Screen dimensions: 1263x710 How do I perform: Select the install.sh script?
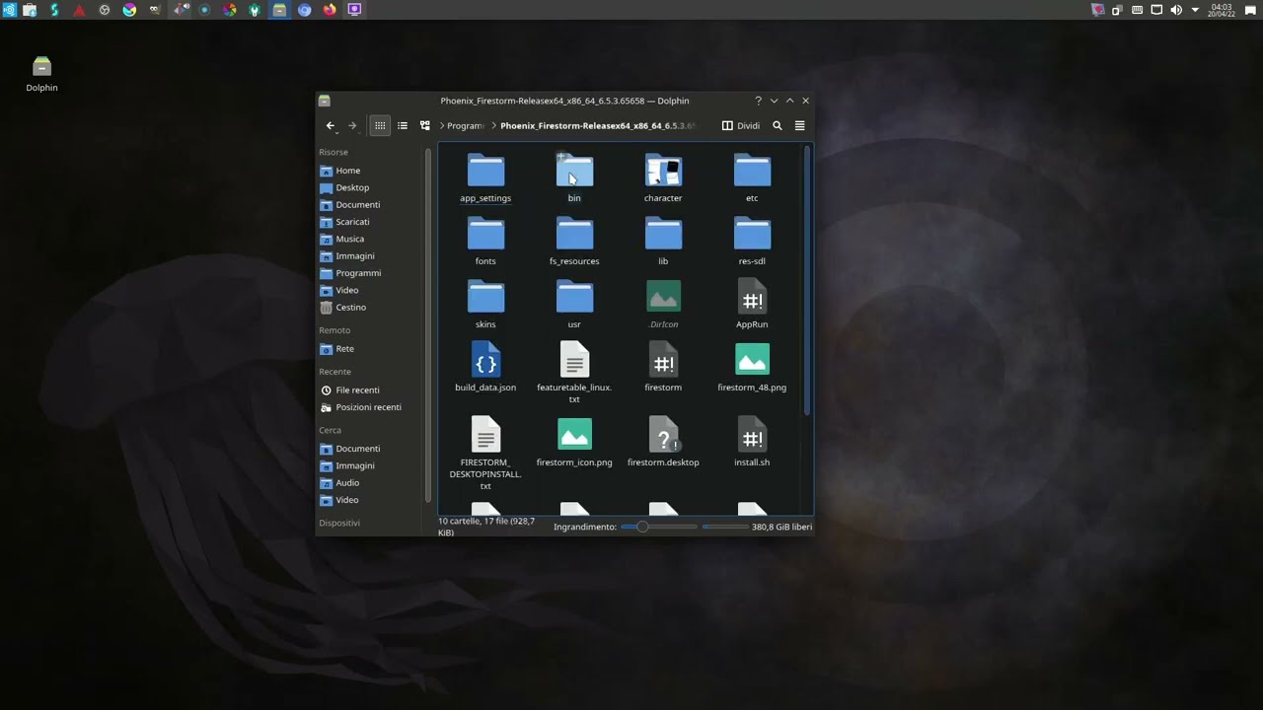tap(752, 443)
